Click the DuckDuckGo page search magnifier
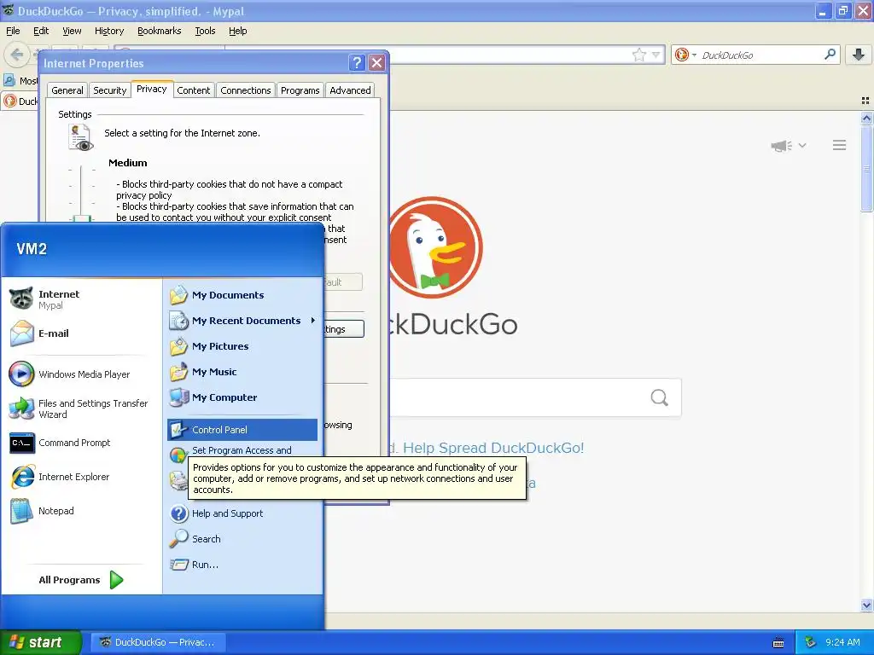 click(x=660, y=397)
